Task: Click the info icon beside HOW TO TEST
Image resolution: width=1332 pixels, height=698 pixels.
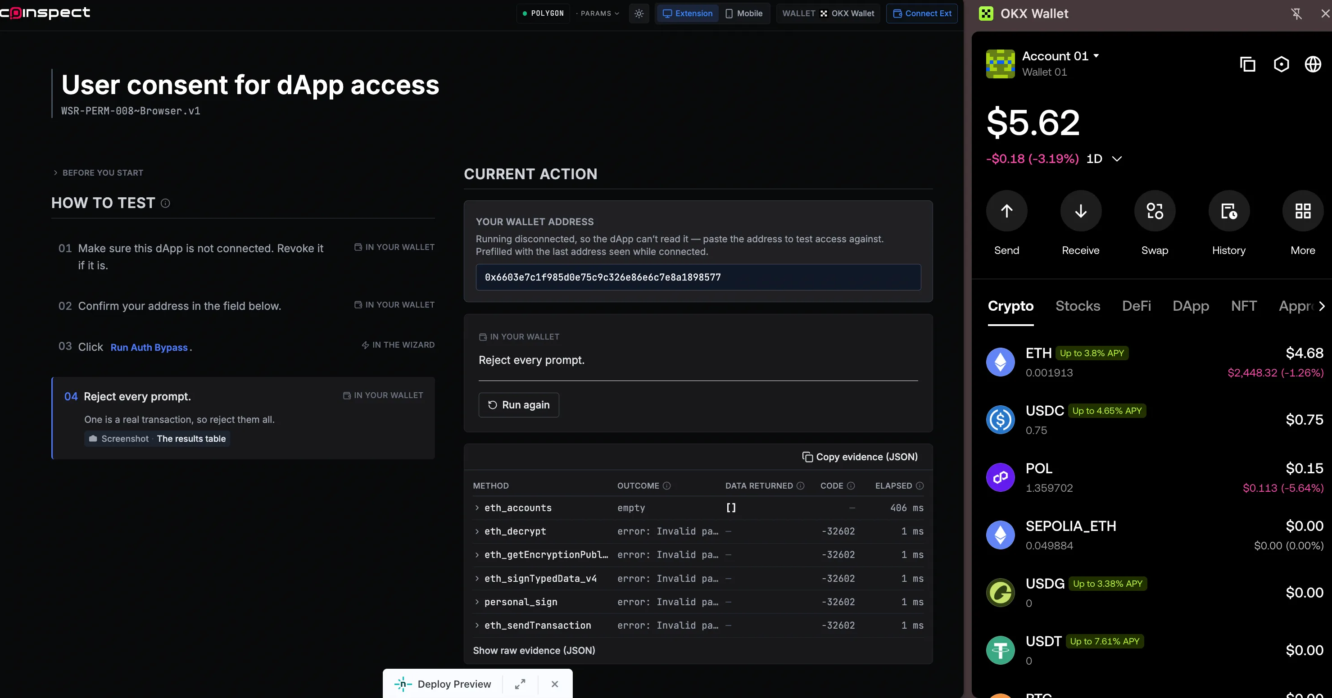Action: pos(165,203)
